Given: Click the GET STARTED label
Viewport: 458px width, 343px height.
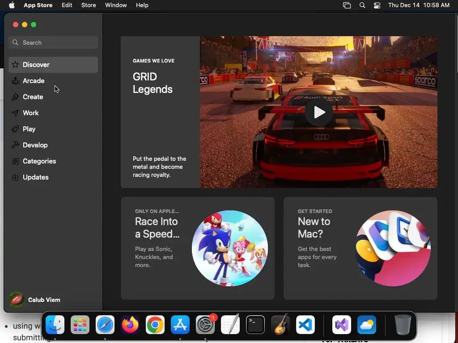Looking at the screenshot, I should pyautogui.click(x=315, y=211).
